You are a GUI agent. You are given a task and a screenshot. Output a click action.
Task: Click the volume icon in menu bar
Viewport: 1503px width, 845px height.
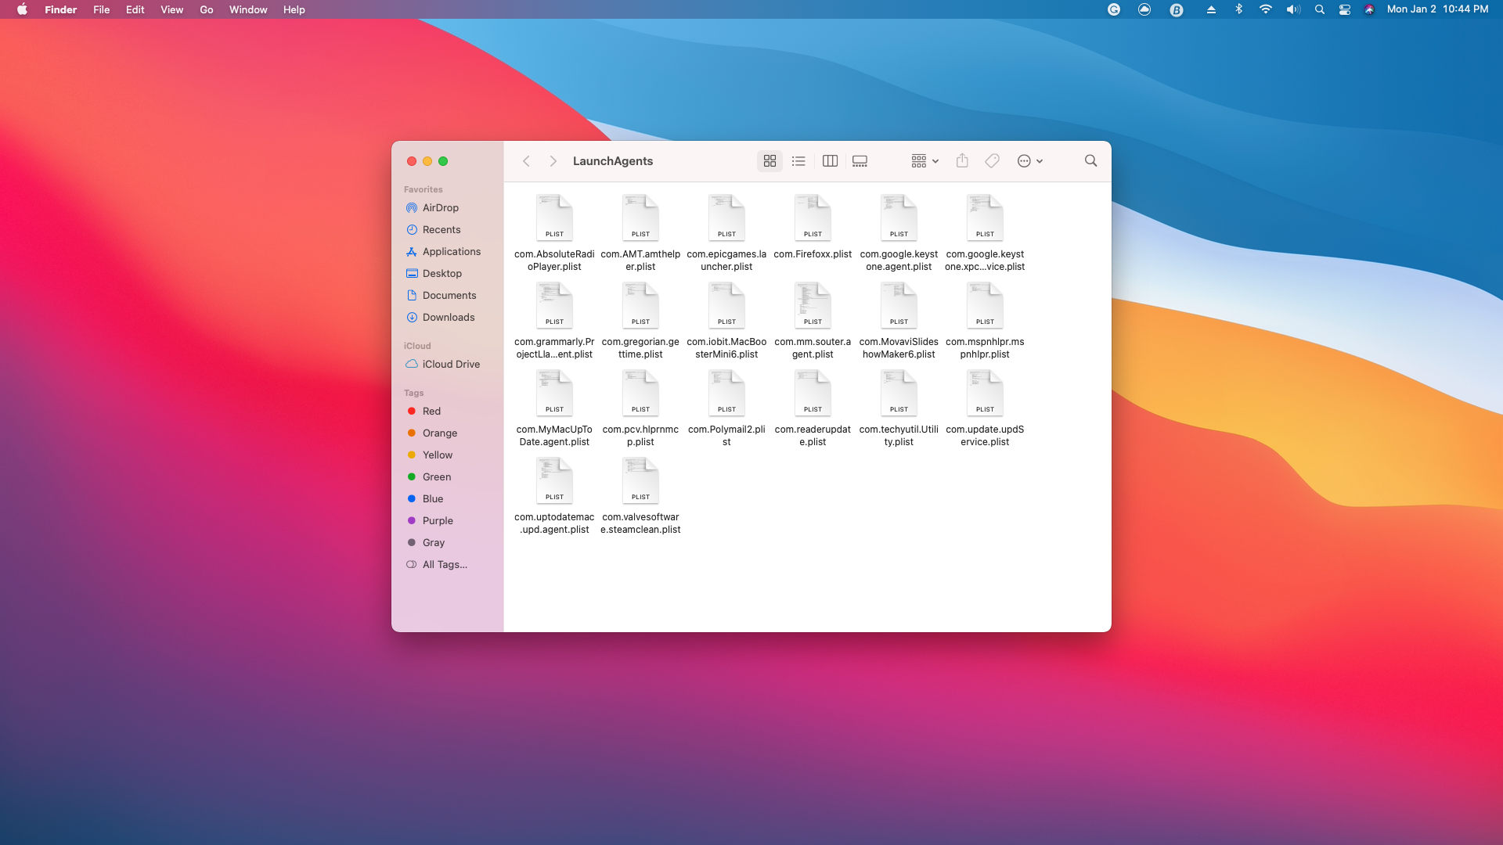pyautogui.click(x=1292, y=9)
